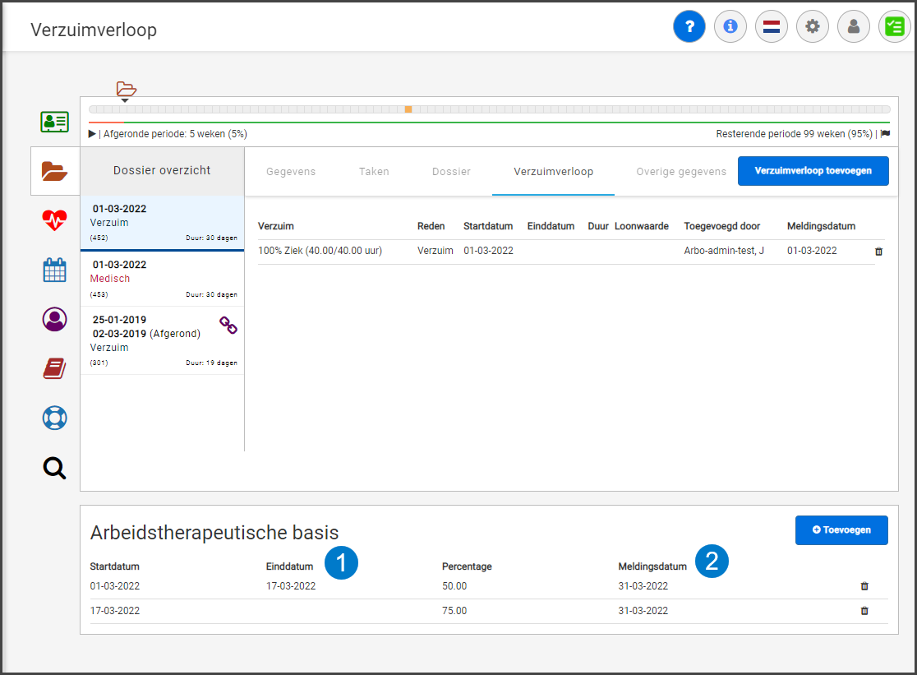Delete the 50.00 percentage therapy row
Image resolution: width=917 pixels, height=675 pixels.
864,586
